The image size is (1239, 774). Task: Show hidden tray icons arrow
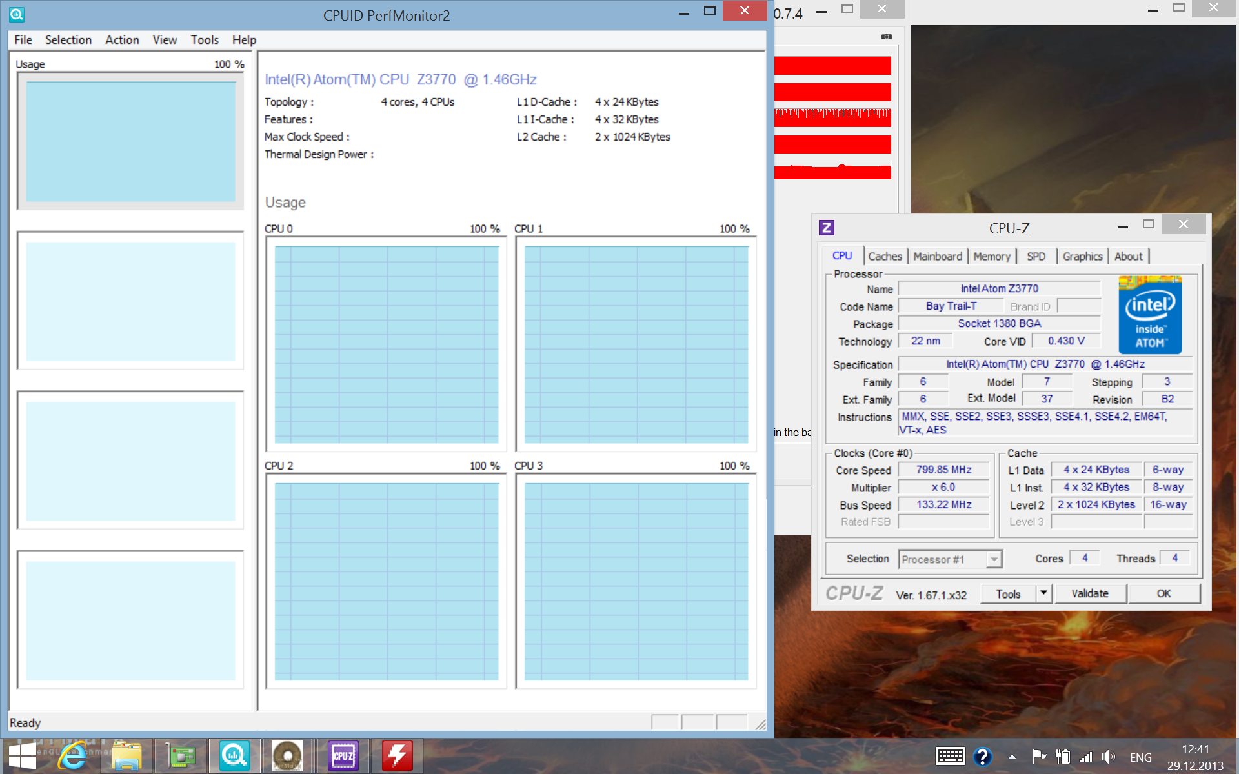click(1012, 757)
